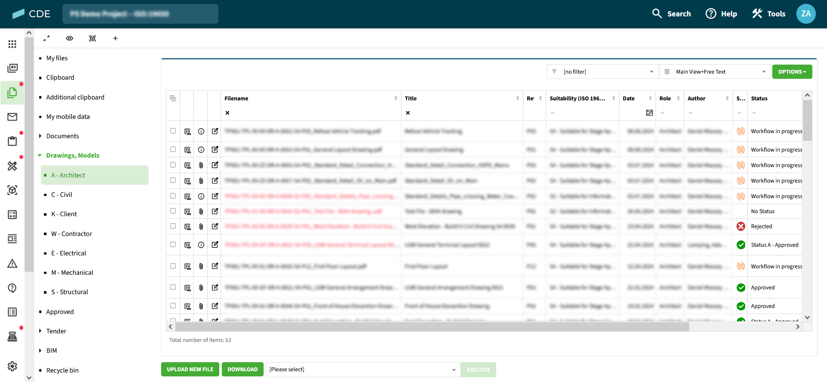Open the Main View+Free Text dropdown
The width and height of the screenshot is (827, 382).
[x=715, y=72]
